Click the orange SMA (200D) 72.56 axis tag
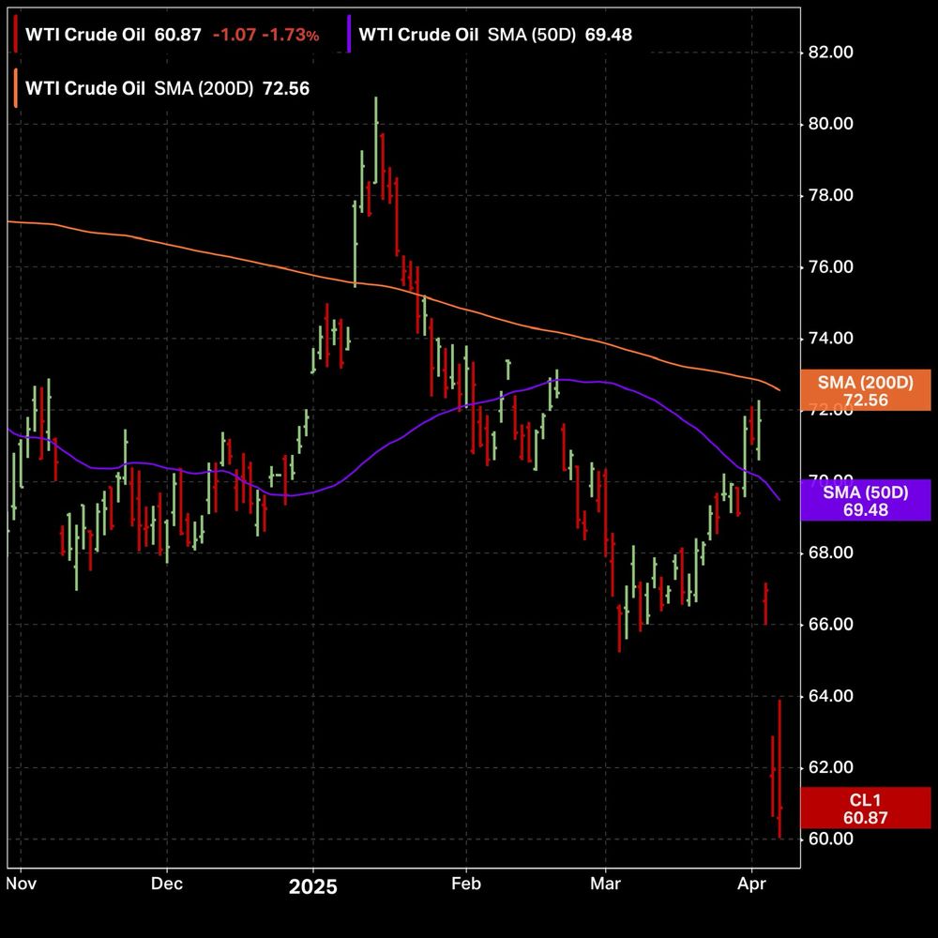 866,390
